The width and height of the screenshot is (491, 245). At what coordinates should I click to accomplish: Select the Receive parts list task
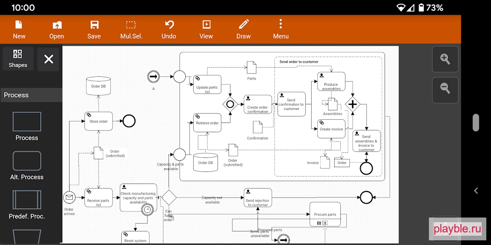tap(98, 197)
